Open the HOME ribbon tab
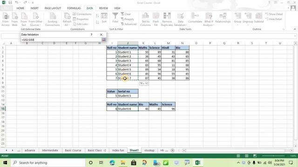Screen dimensions: 298x167 (20, 8)
